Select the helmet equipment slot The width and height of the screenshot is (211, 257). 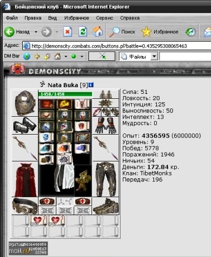click(x=25, y=103)
